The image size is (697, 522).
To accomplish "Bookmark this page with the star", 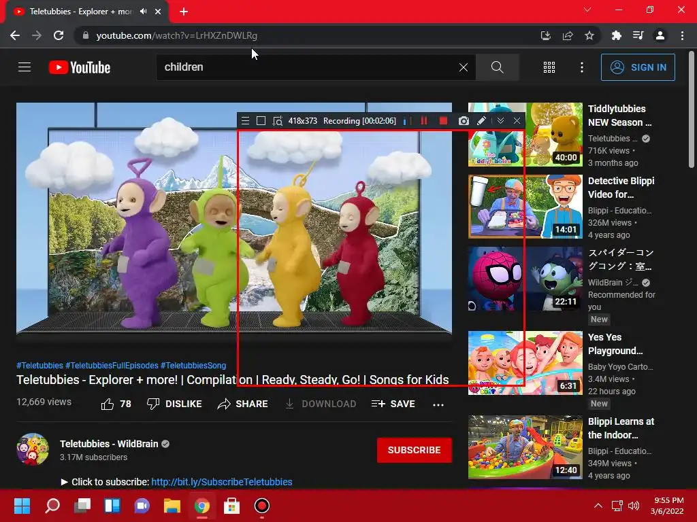I will [589, 35].
